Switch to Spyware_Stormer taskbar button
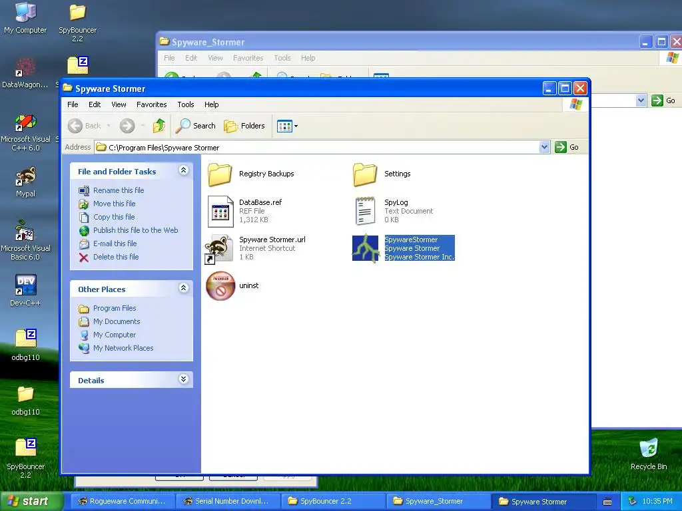This screenshot has height=511, width=682. tap(438, 502)
